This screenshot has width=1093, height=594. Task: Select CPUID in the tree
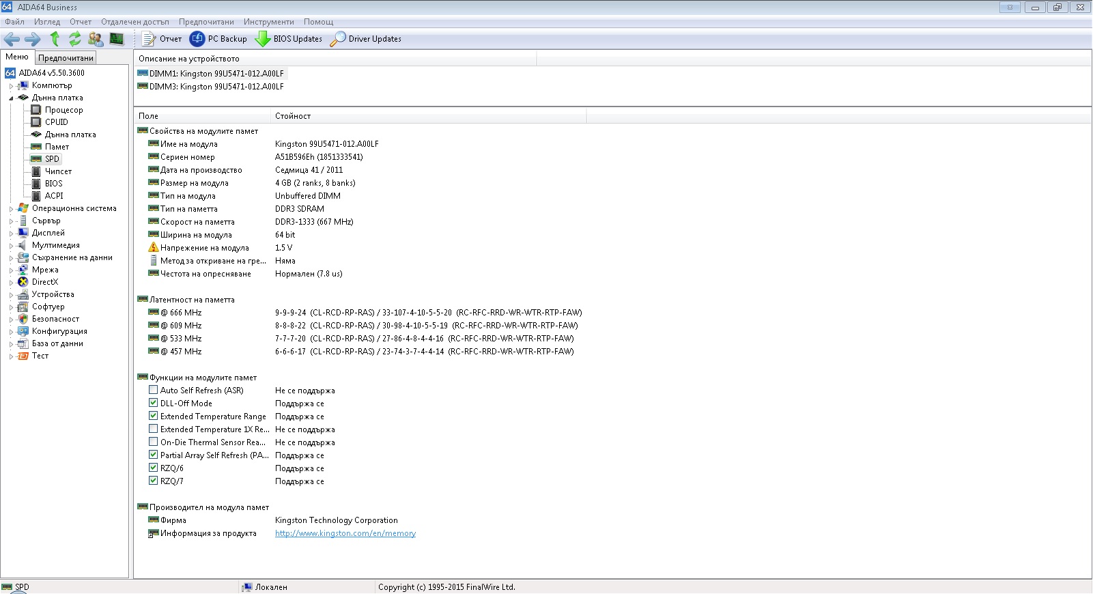click(x=57, y=122)
